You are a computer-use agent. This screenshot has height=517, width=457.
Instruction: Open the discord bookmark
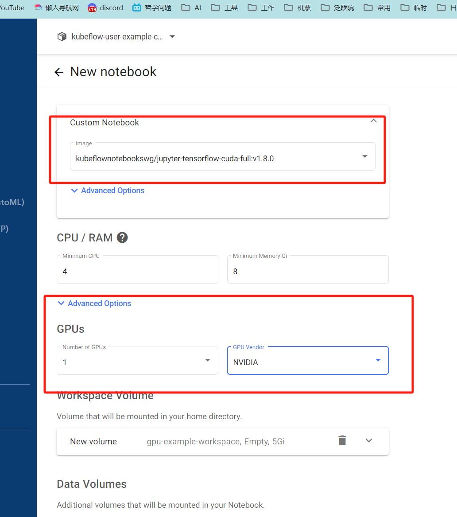(x=105, y=8)
